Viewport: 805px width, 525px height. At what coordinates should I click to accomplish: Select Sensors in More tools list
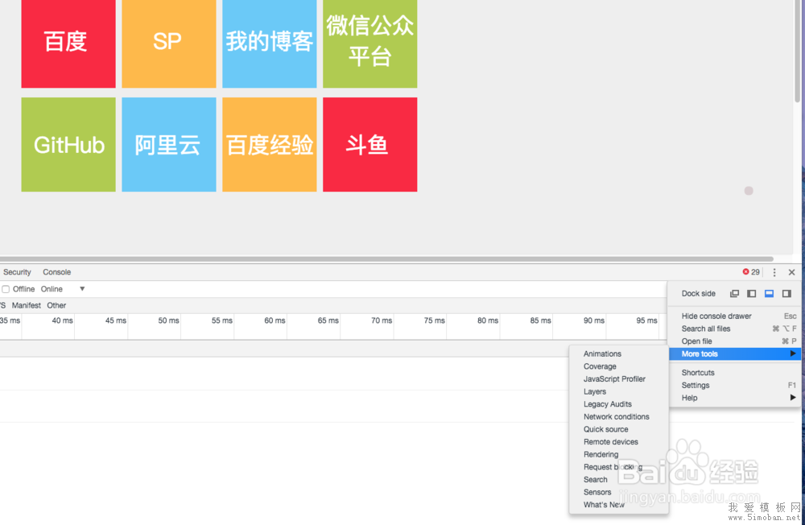tap(597, 492)
